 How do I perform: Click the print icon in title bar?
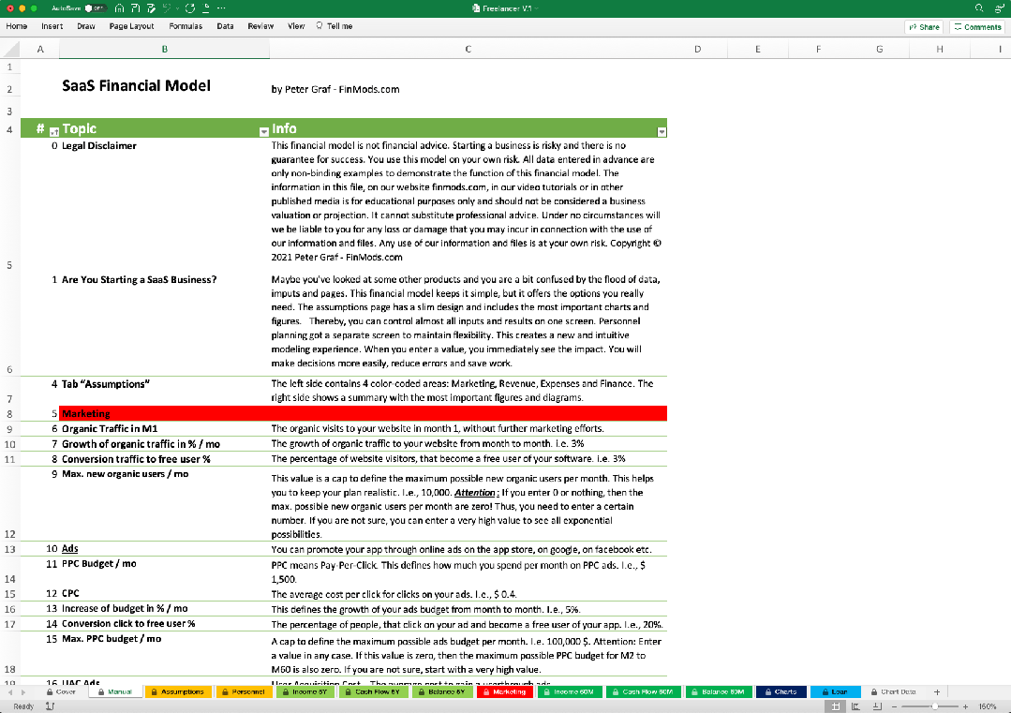tap(206, 8)
